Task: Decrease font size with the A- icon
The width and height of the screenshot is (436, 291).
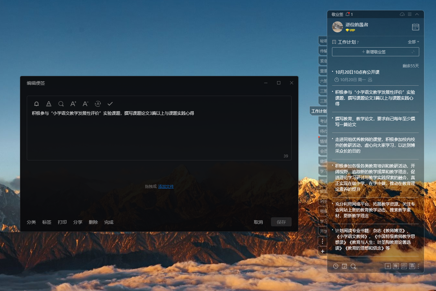Action: pos(85,104)
